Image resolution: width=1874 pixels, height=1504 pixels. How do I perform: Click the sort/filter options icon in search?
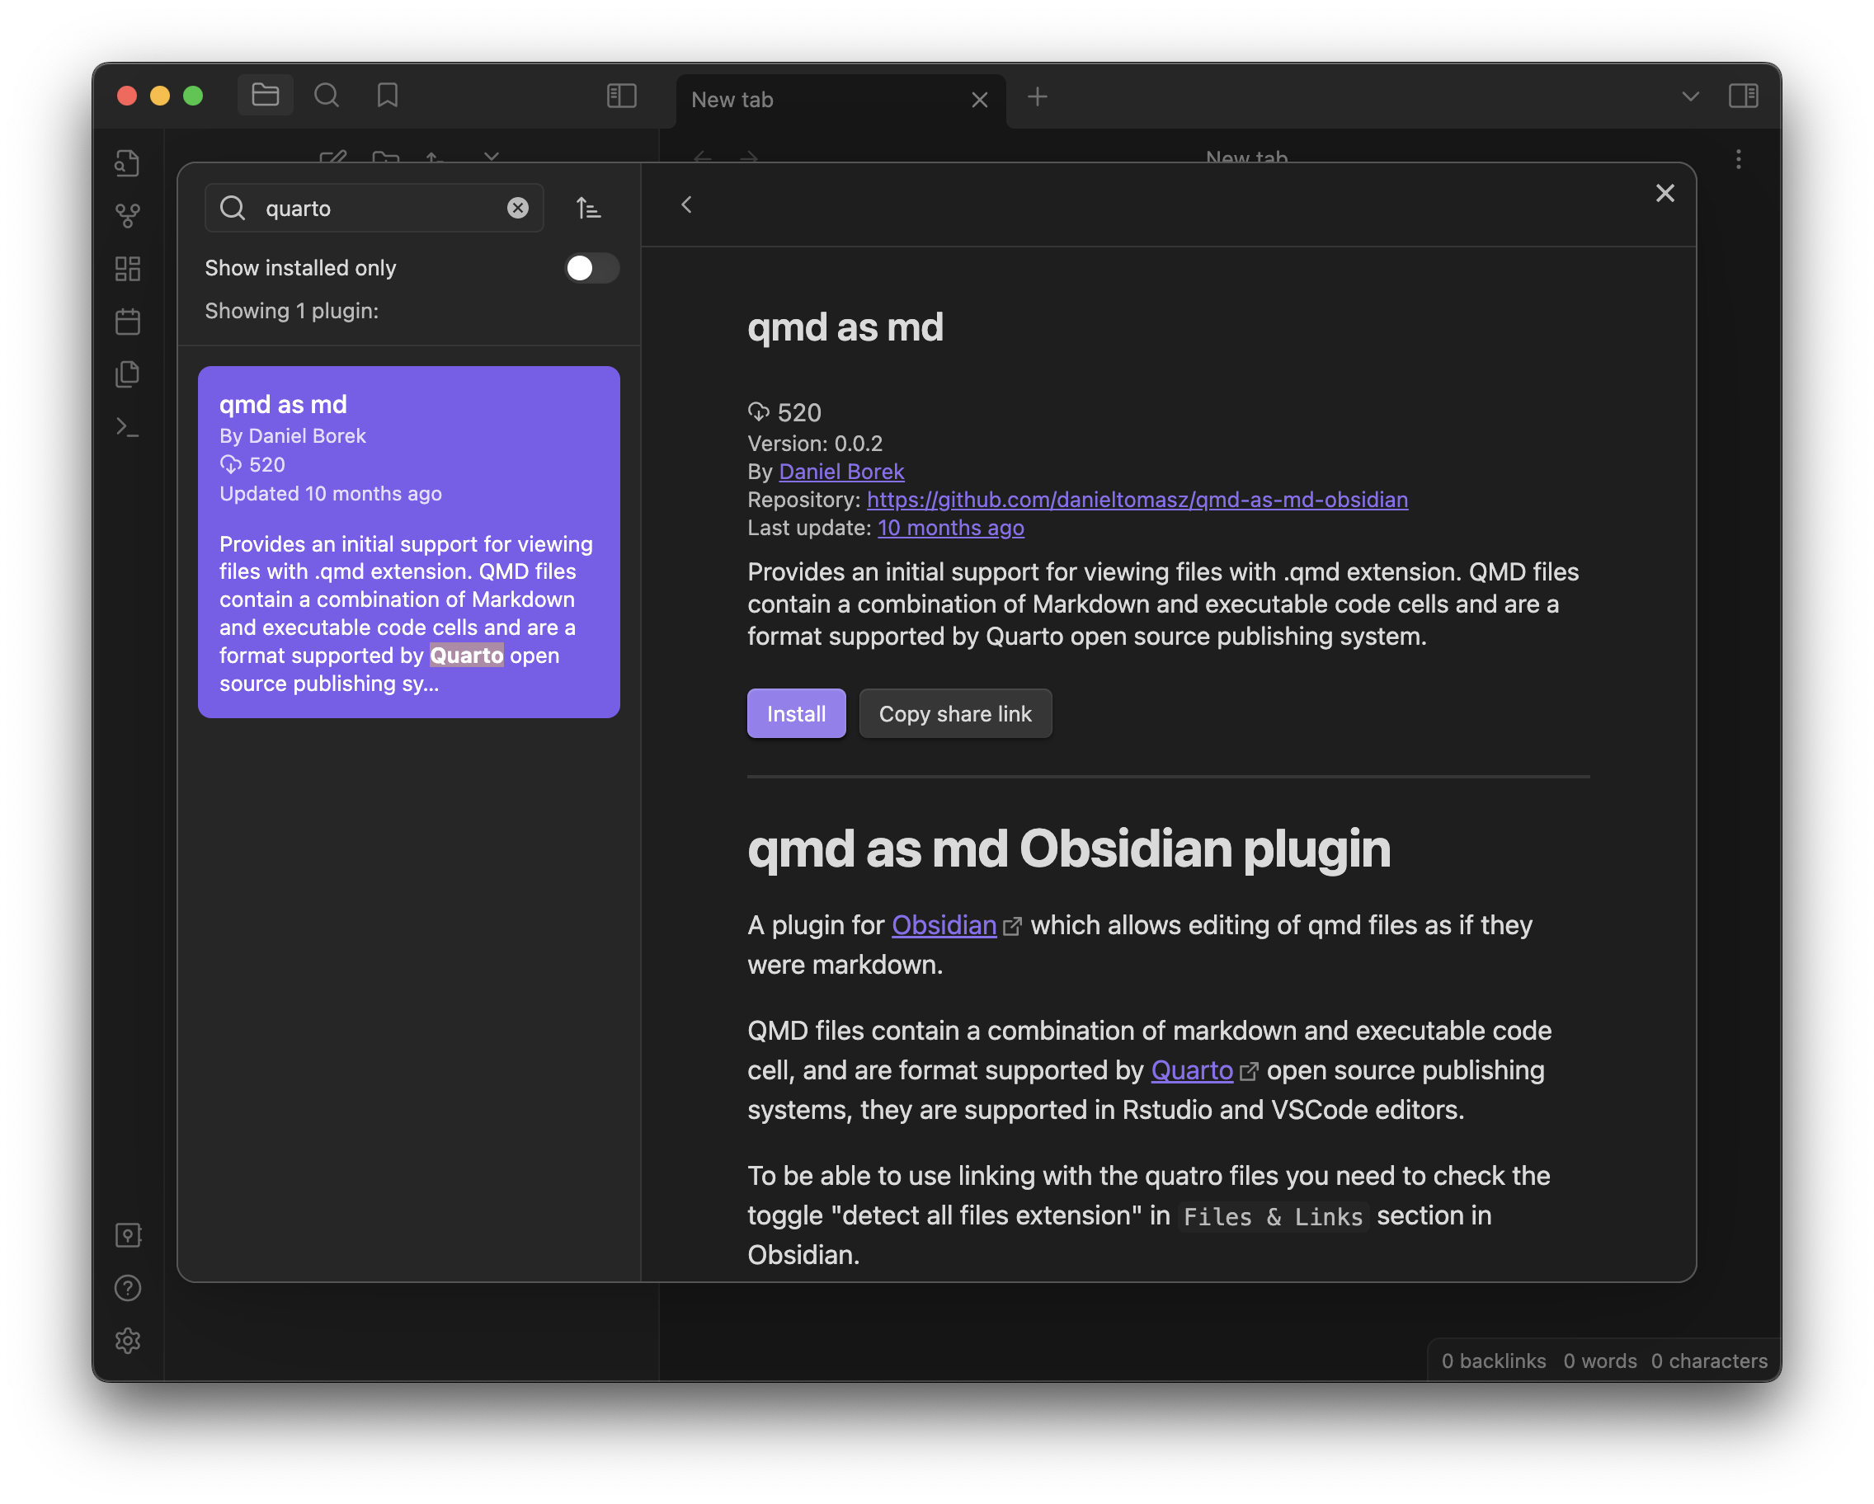point(588,207)
